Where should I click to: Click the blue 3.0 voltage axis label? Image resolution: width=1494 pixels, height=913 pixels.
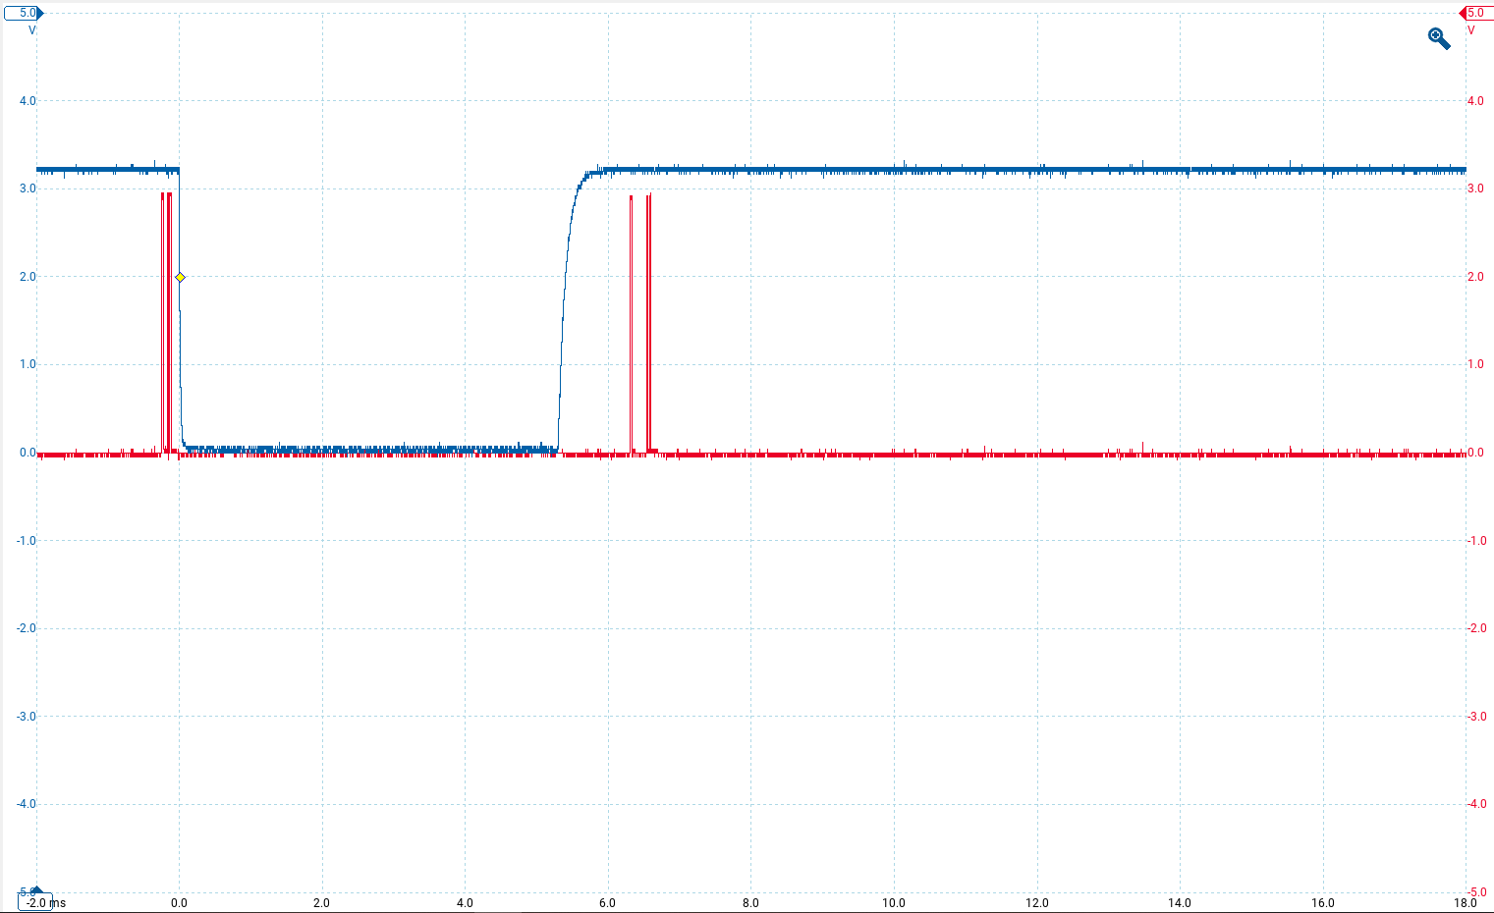coord(28,188)
